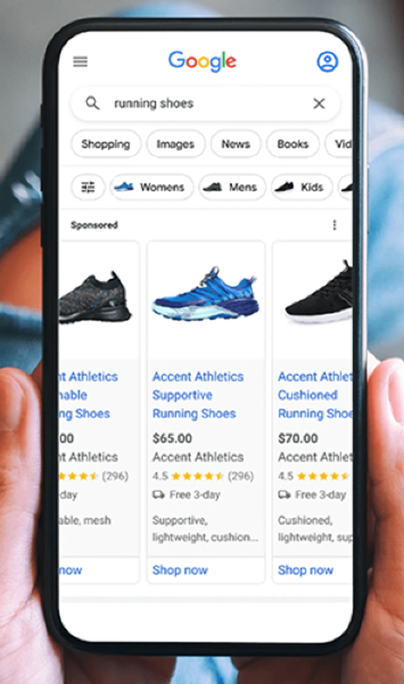Select the Womens shoe filter chip
This screenshot has width=404, height=684.
click(152, 187)
